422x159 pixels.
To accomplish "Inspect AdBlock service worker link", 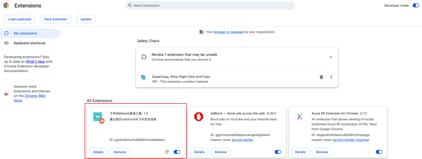I will tap(243, 140).
